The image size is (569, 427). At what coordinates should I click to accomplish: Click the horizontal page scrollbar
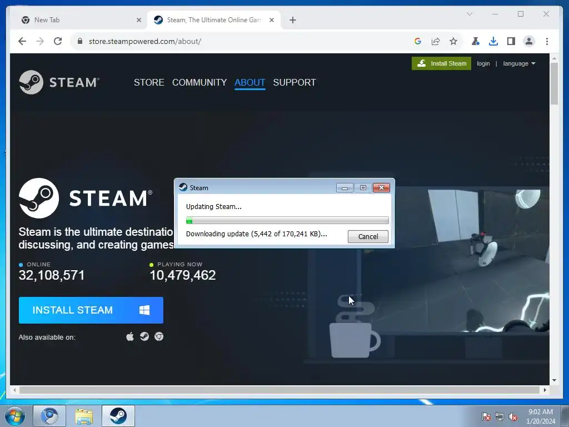click(279, 390)
